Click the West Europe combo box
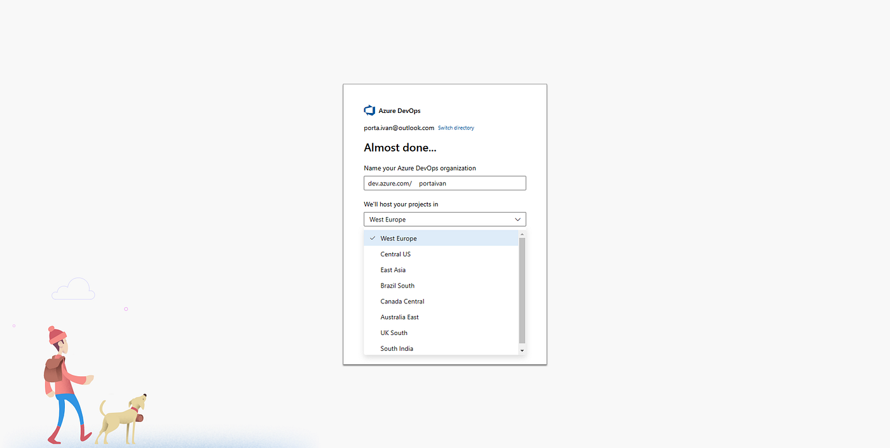 (x=439, y=219)
